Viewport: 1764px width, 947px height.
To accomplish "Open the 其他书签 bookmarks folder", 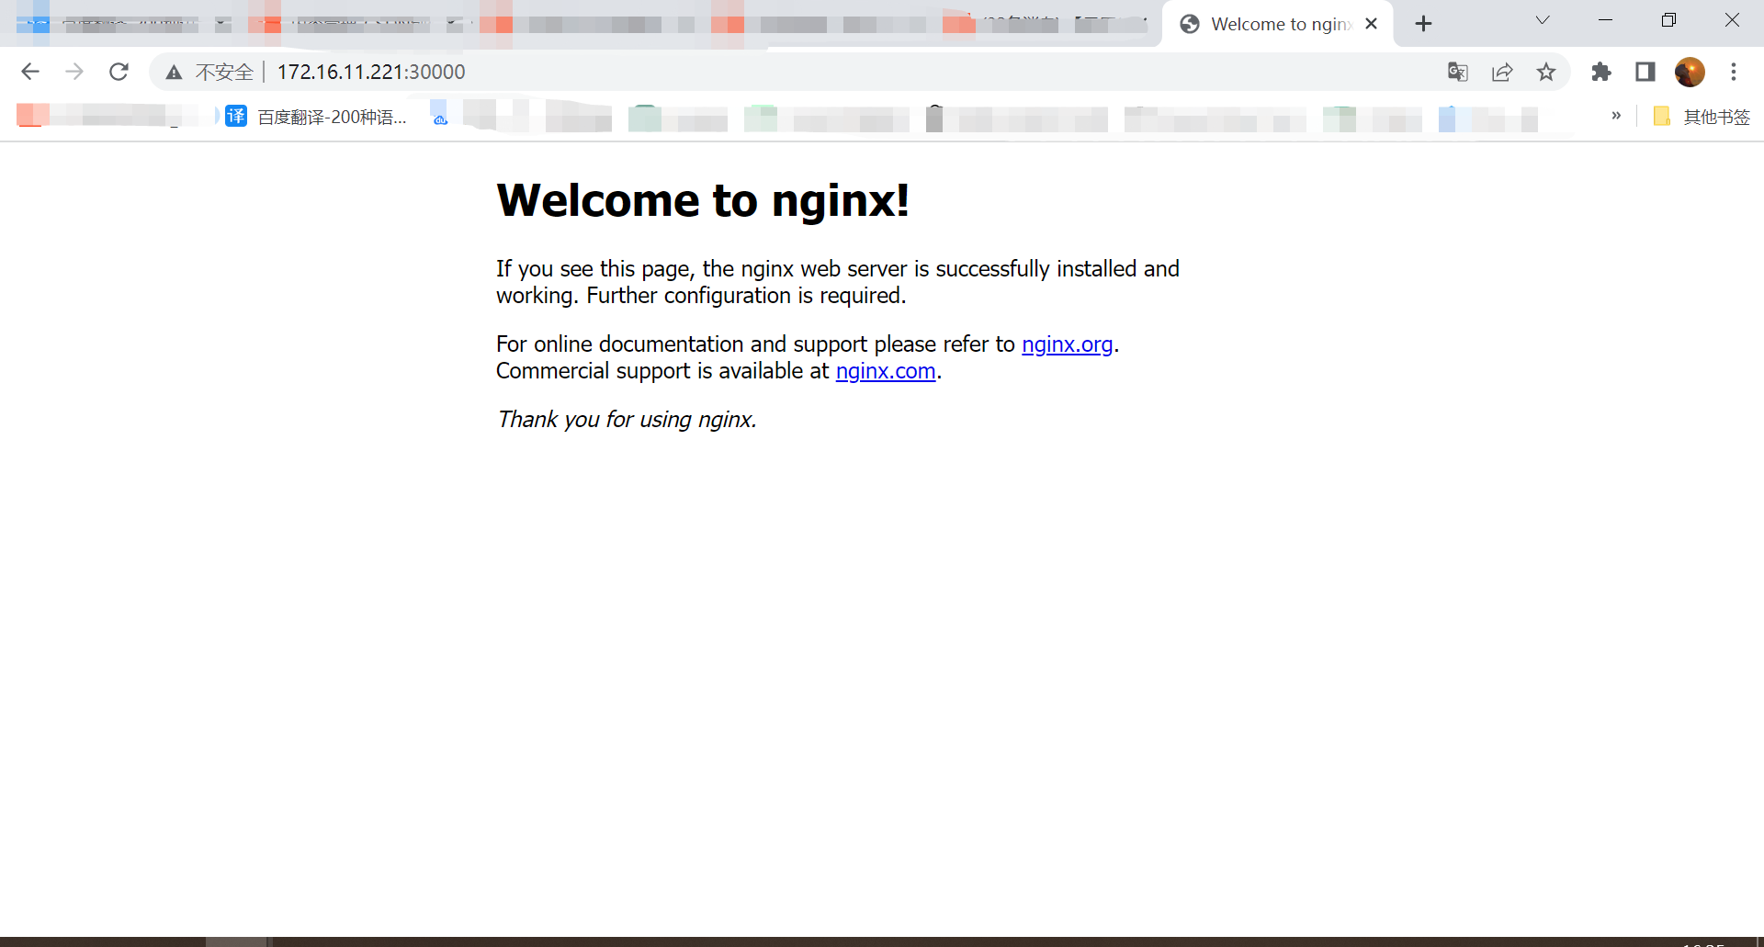I will coord(1702,117).
